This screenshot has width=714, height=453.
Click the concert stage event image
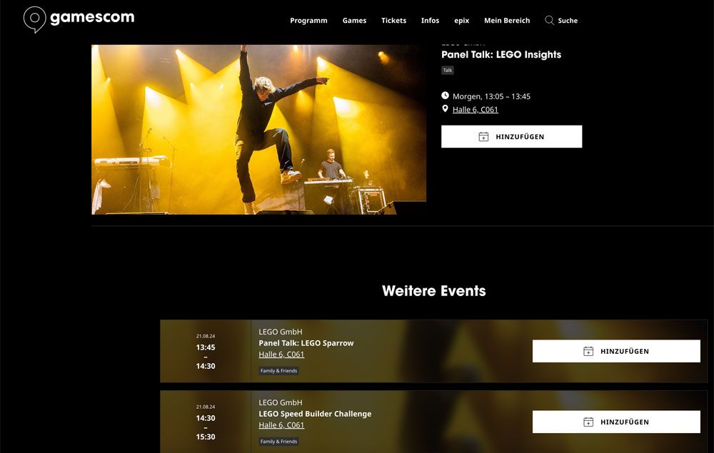[x=258, y=129]
